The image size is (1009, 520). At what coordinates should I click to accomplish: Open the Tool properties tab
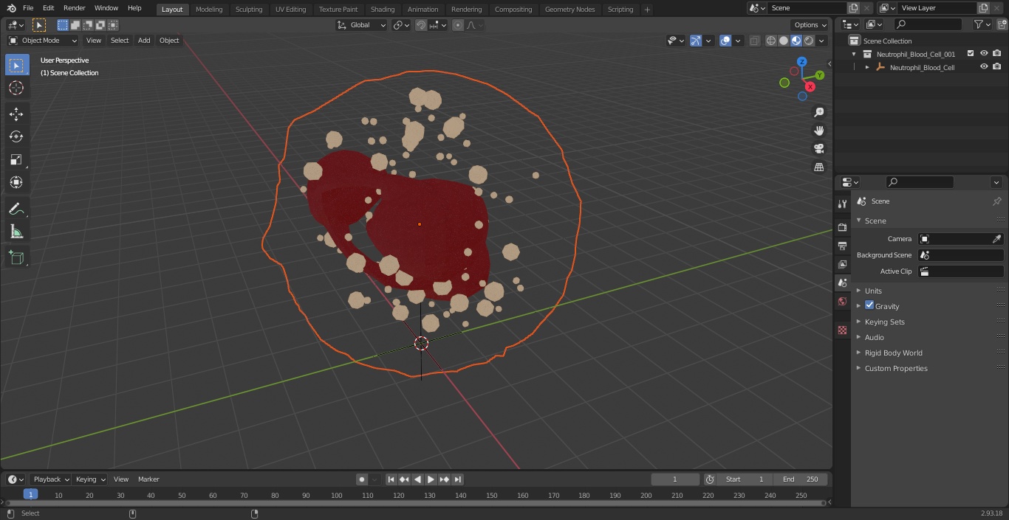[842, 204]
